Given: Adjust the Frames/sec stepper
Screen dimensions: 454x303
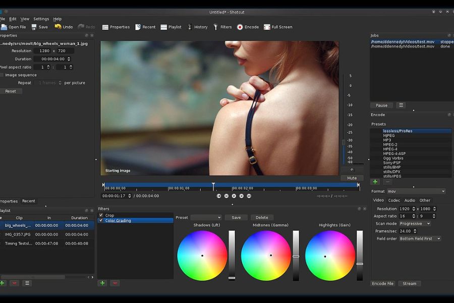Looking at the screenshot, I should [x=415, y=231].
